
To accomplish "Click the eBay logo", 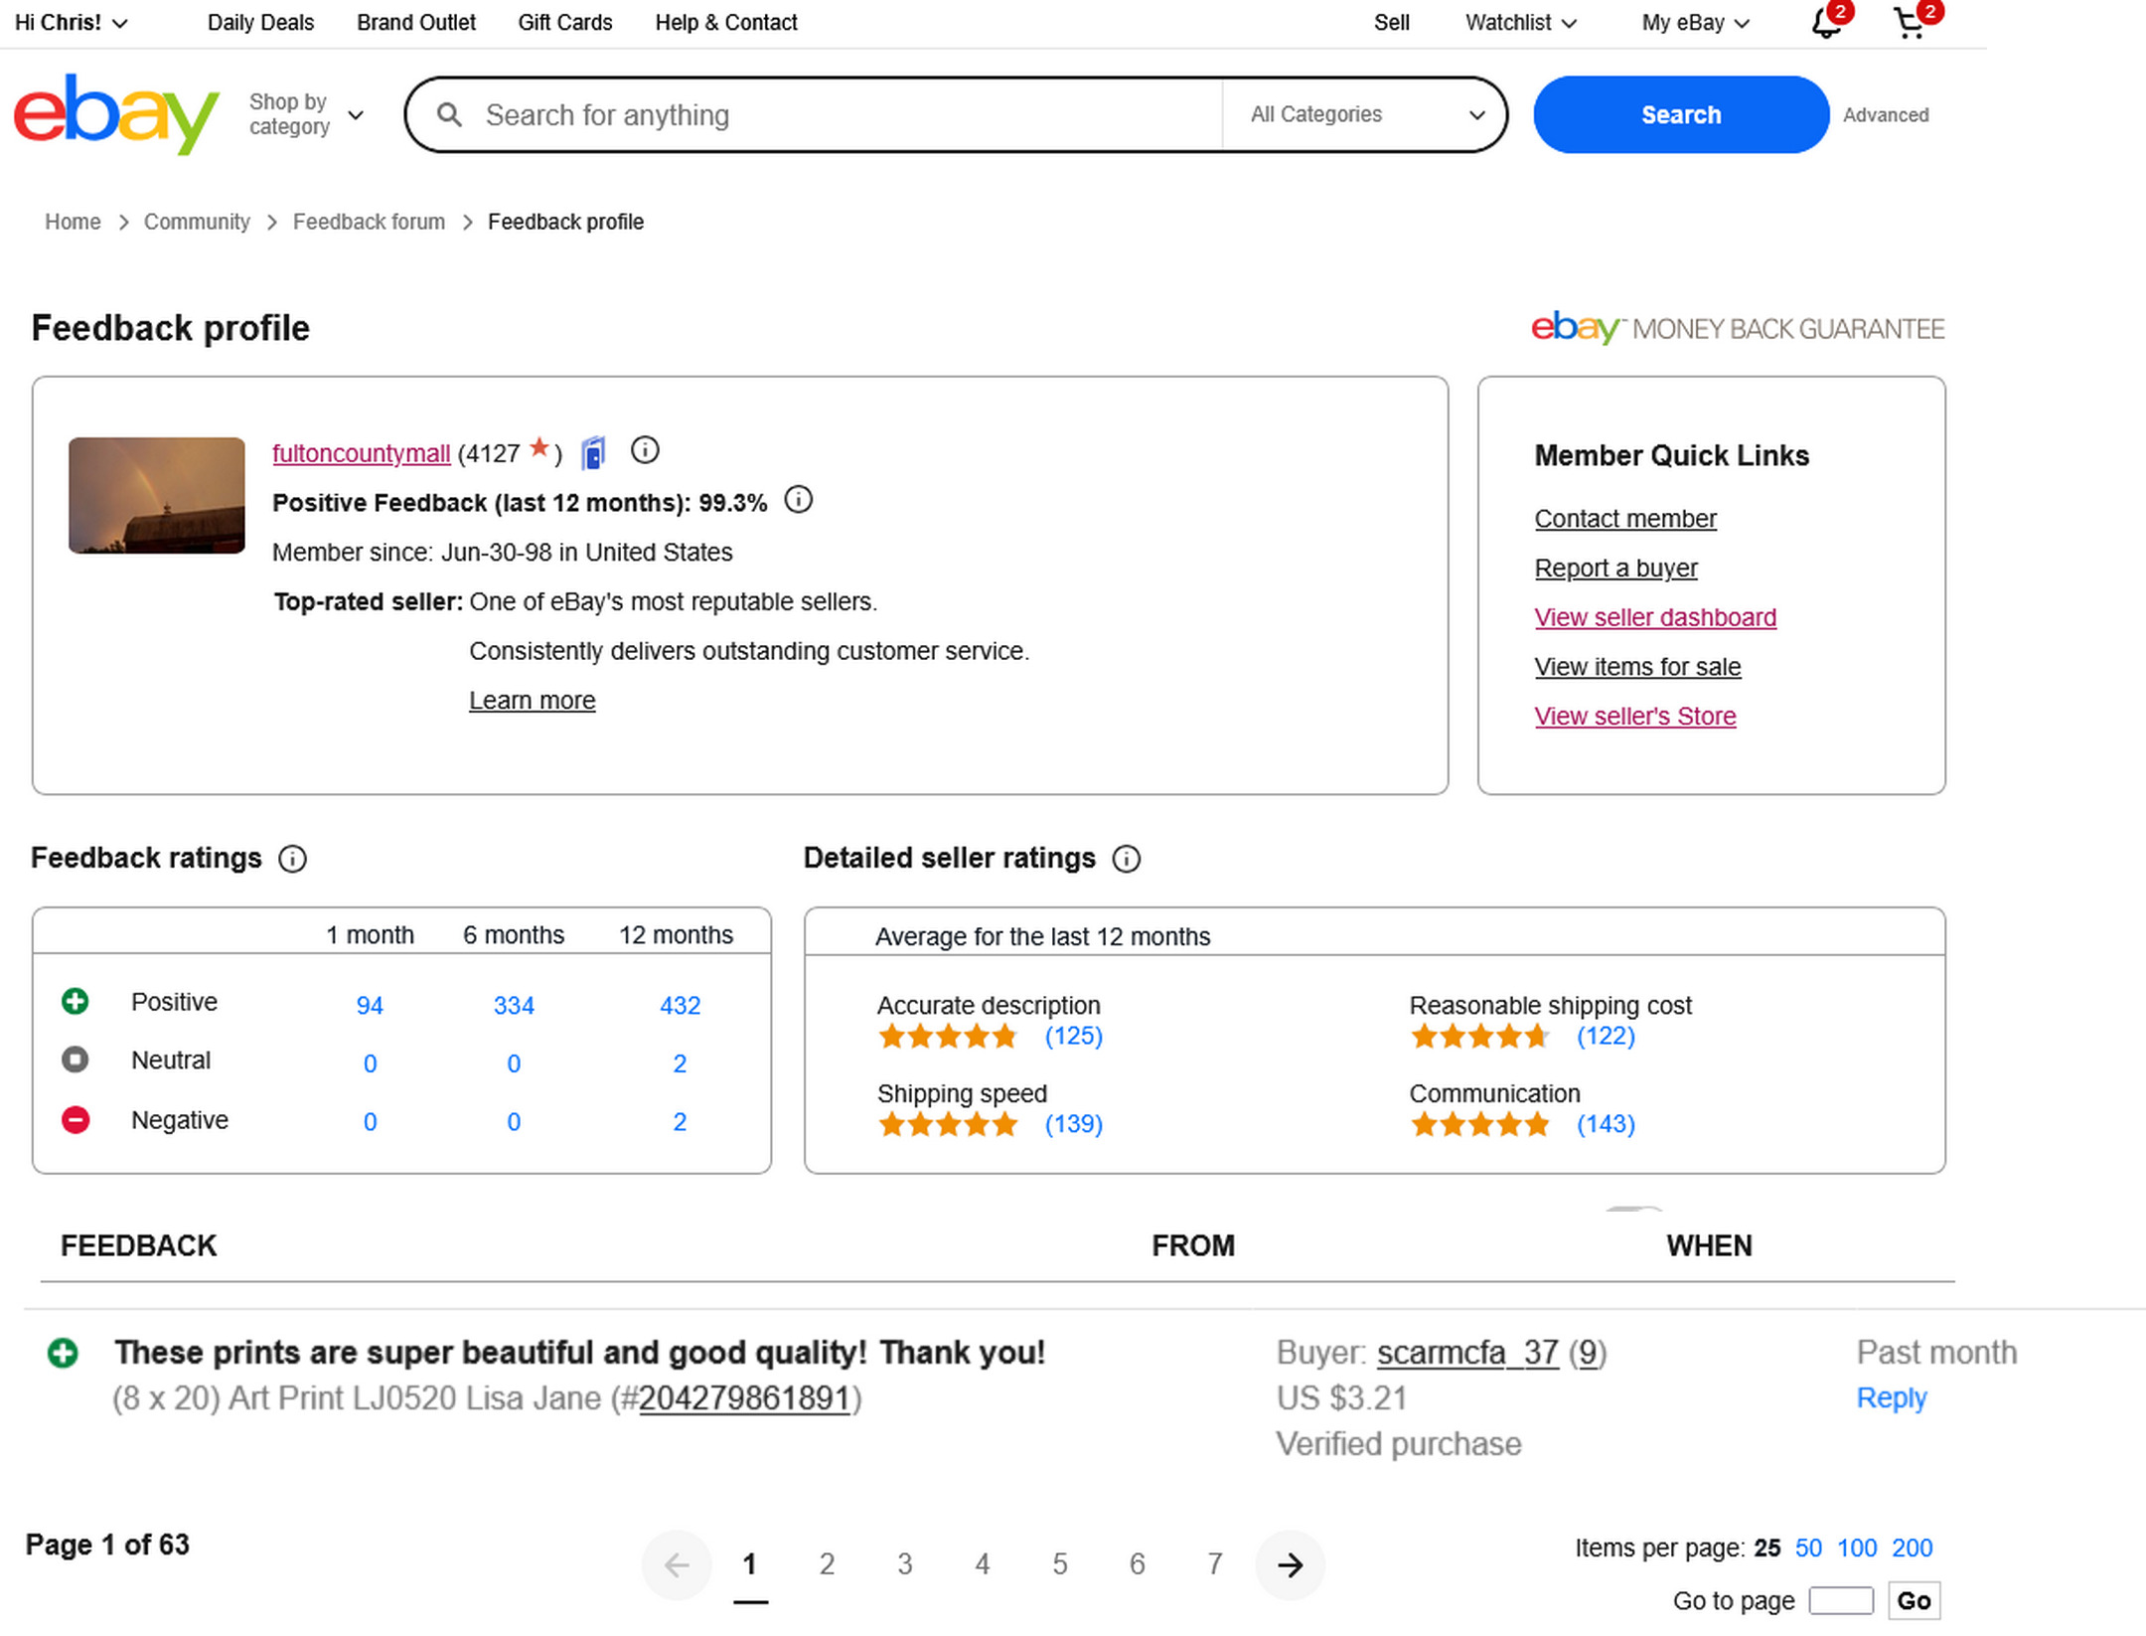I will point(116,114).
